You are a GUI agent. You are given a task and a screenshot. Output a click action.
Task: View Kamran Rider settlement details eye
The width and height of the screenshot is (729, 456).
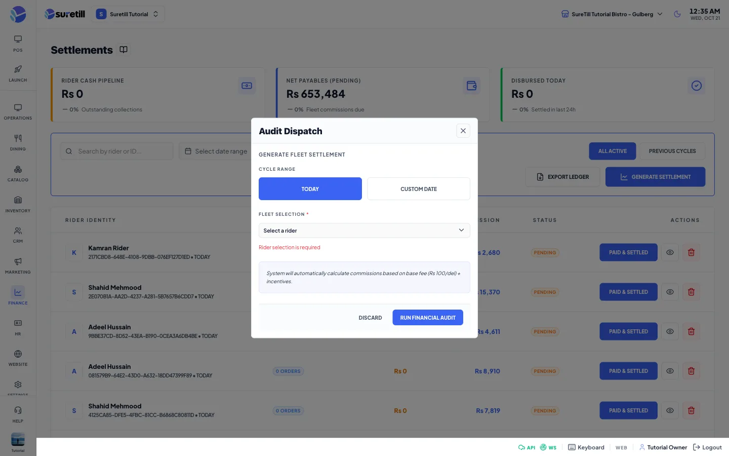coord(670,252)
